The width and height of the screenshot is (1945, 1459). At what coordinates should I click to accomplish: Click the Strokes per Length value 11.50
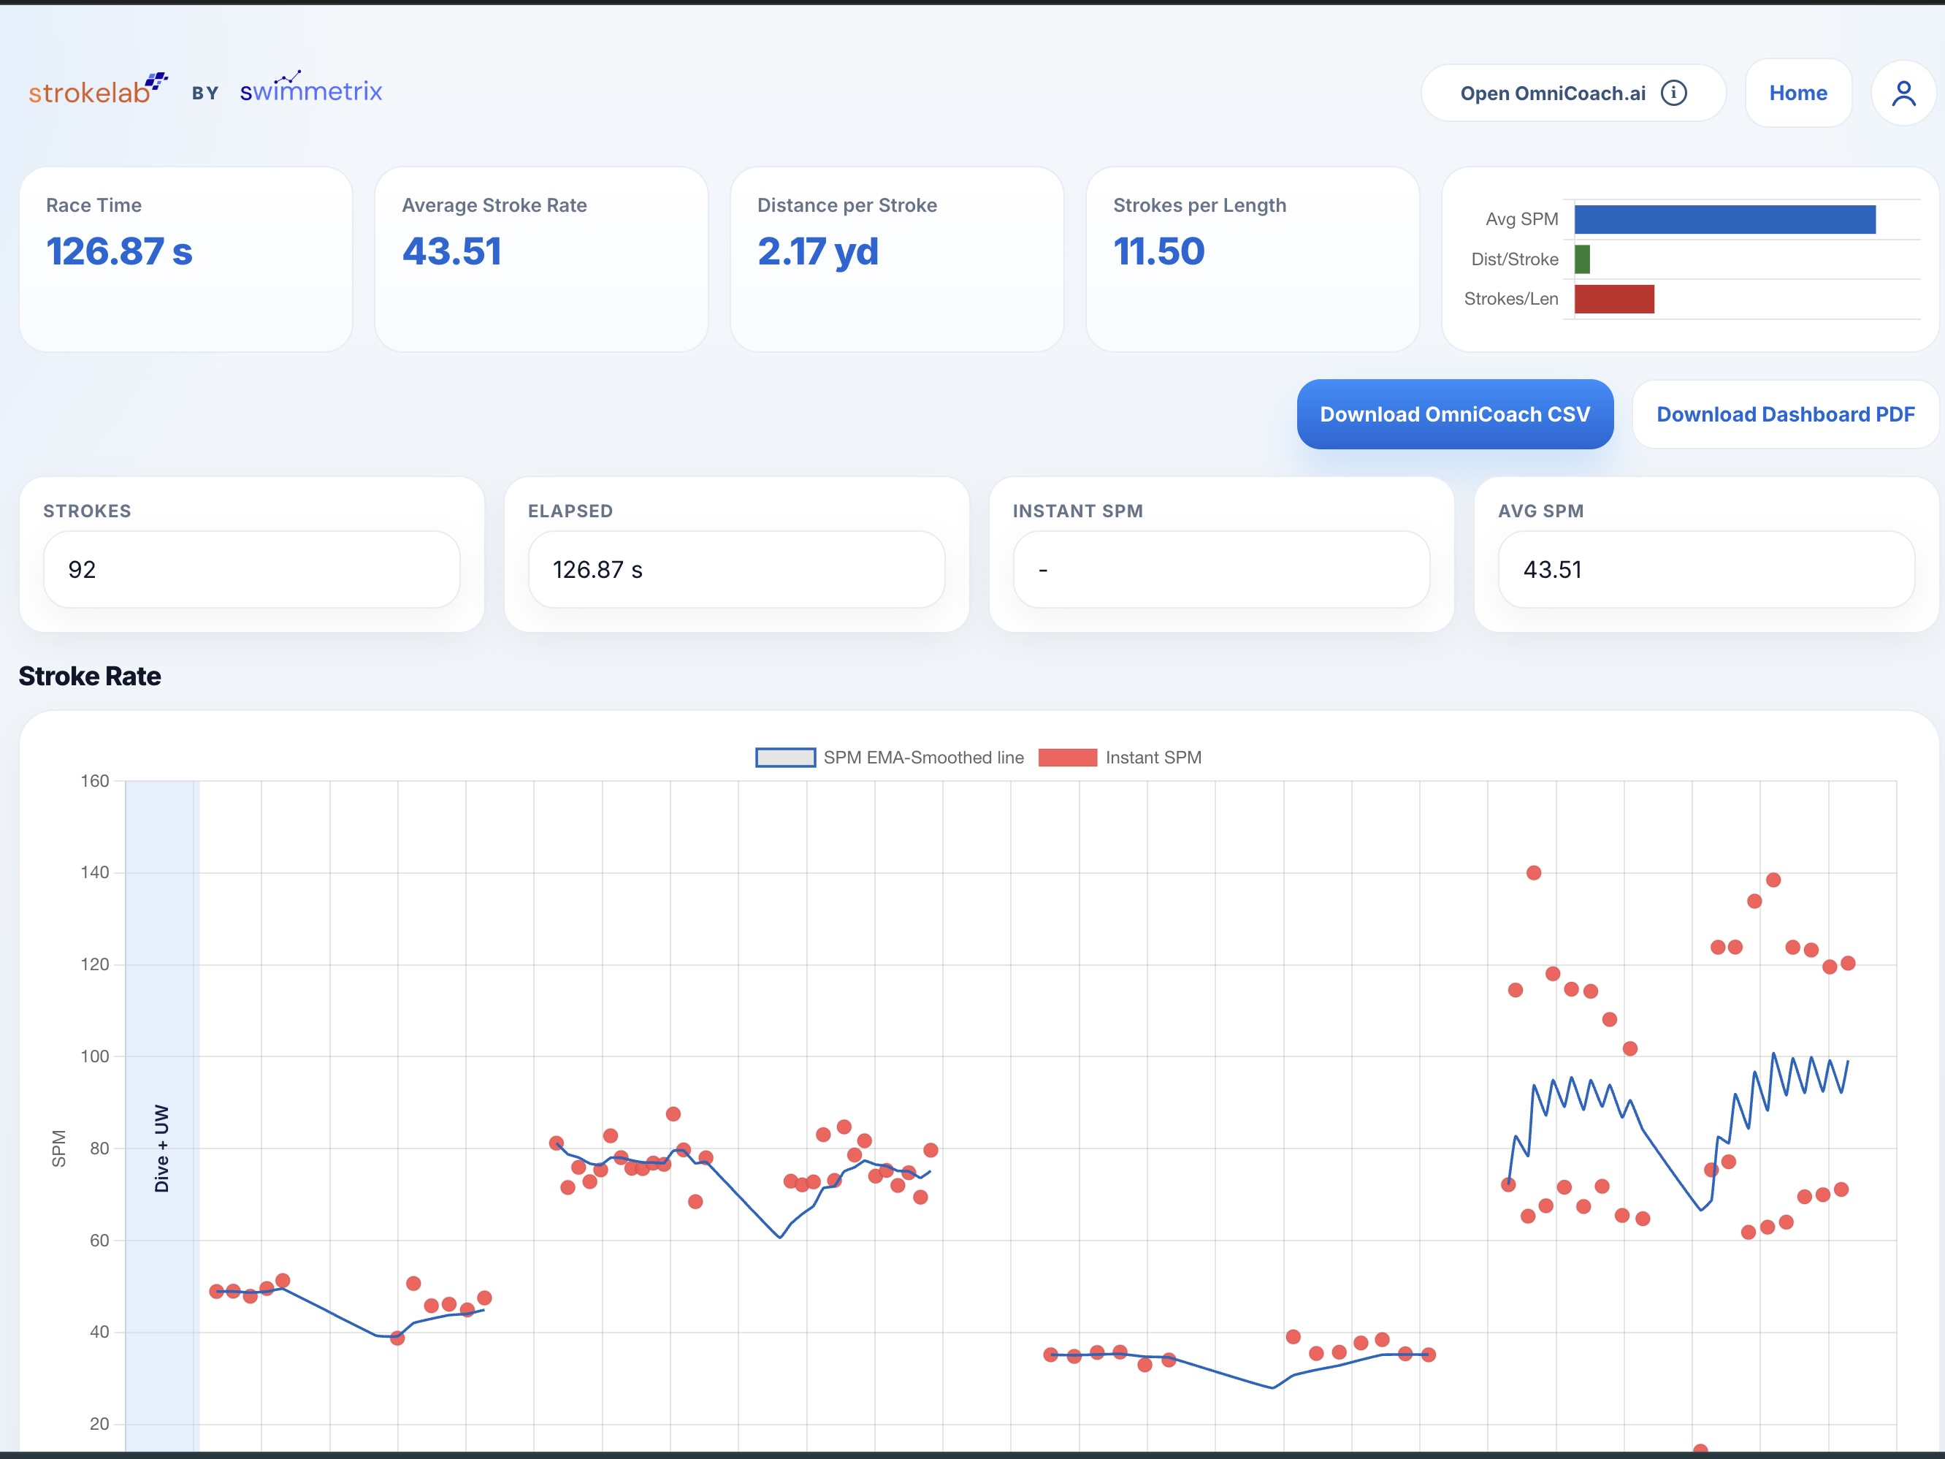[x=1159, y=251]
